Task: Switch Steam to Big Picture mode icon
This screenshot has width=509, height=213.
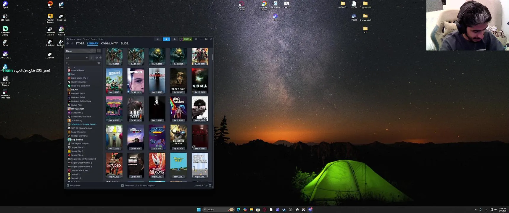Action: point(196,39)
